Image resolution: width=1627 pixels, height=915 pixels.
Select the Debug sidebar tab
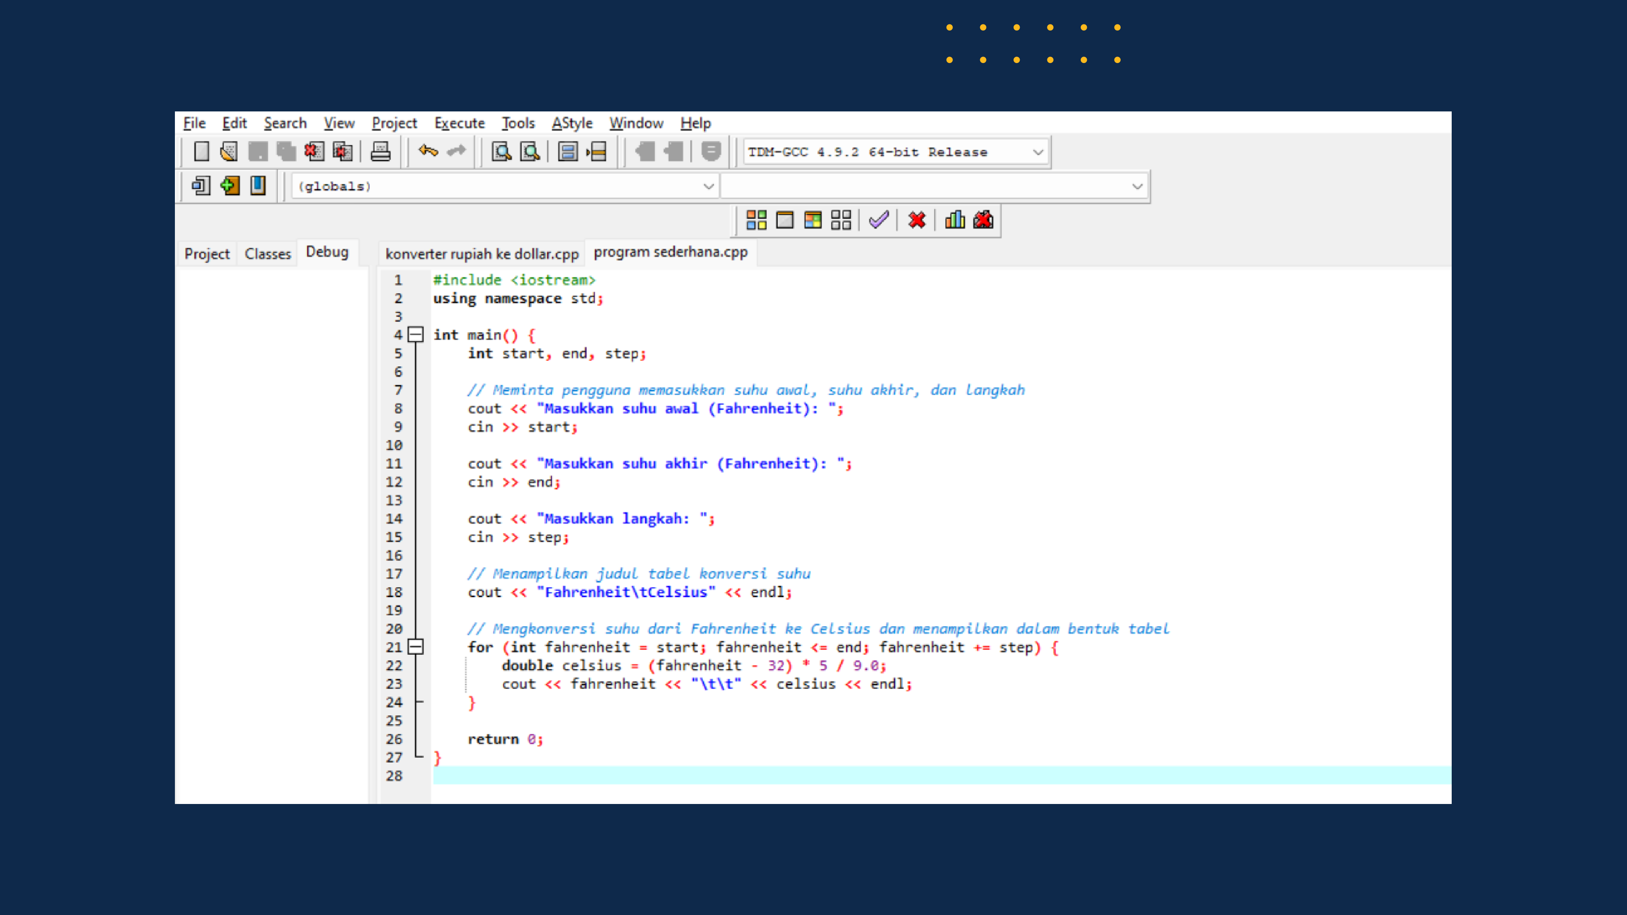click(327, 252)
